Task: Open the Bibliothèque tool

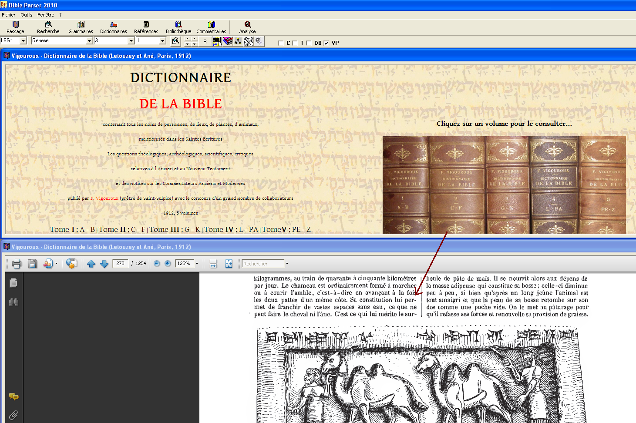Action: [x=178, y=27]
